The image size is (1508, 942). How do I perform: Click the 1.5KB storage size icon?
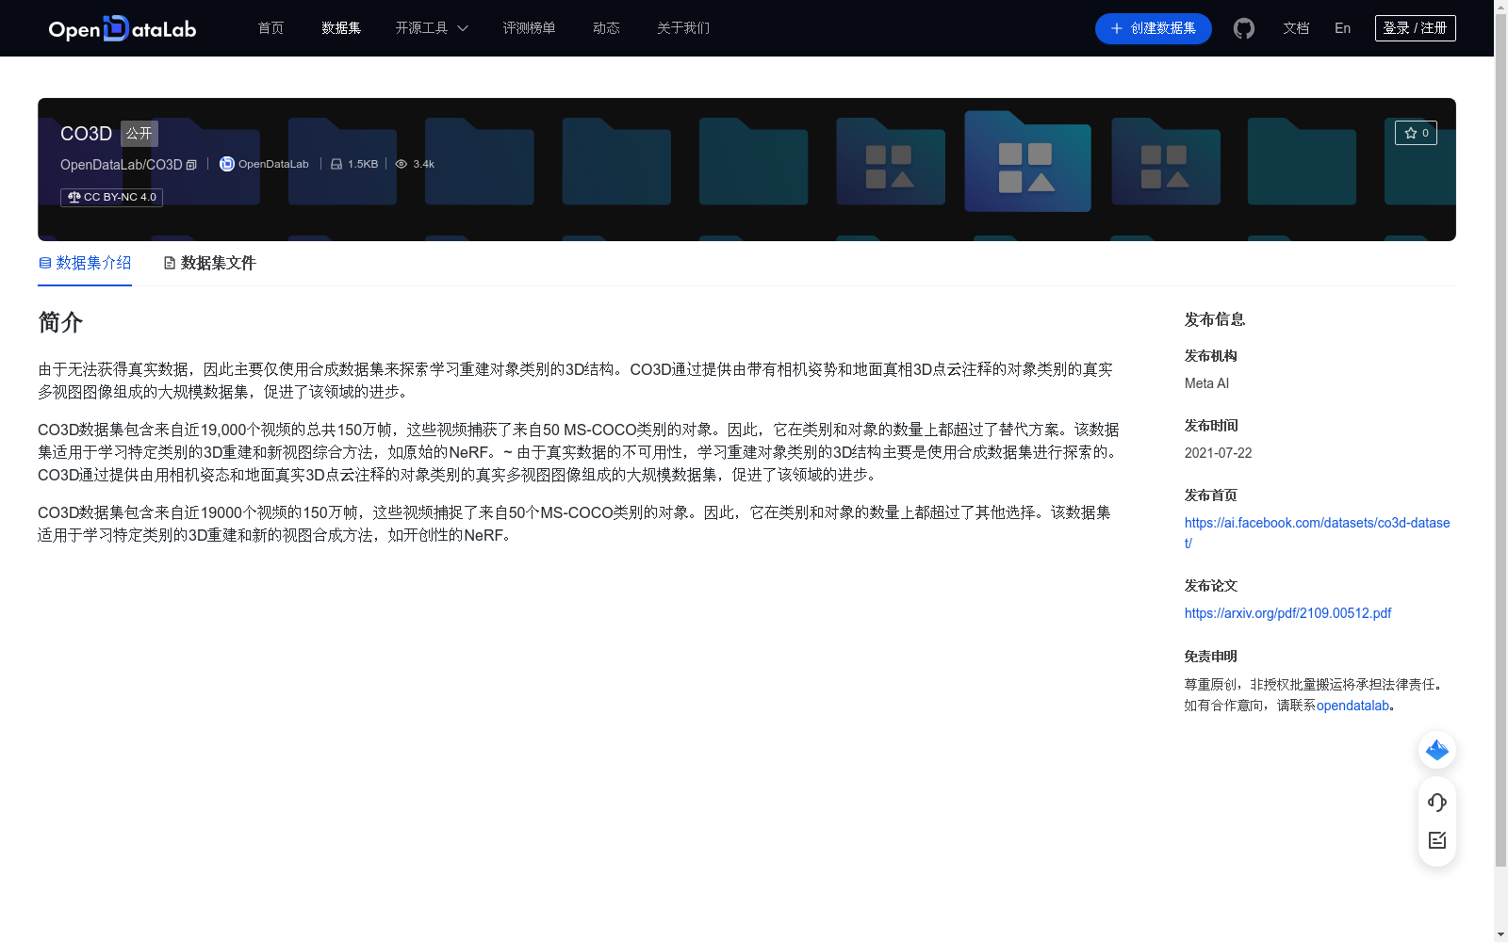(x=336, y=164)
